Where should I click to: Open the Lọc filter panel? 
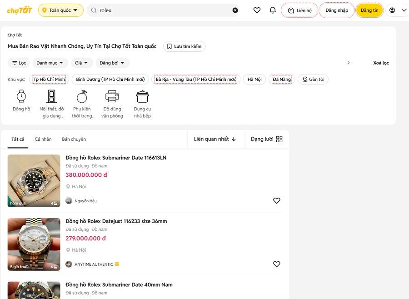tap(19, 63)
